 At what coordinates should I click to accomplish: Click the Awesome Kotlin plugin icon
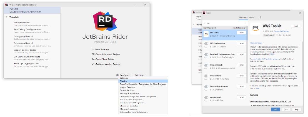pyautogui.click(x=206, y=77)
